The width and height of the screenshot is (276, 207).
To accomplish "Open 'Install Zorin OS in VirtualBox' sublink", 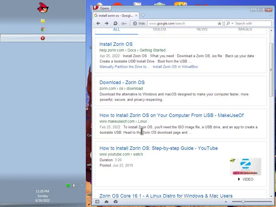I will [x=175, y=67].
